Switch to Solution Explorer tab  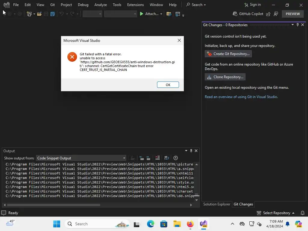(x=217, y=204)
